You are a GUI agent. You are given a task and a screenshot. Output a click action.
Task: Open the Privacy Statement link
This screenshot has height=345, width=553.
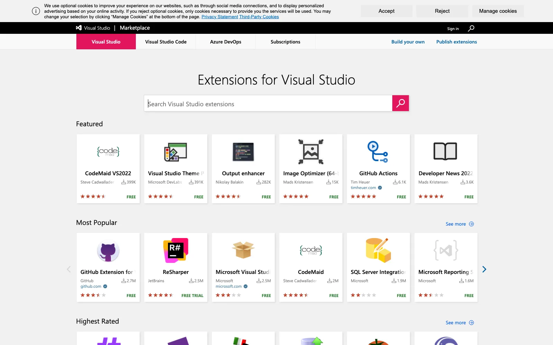(x=220, y=17)
